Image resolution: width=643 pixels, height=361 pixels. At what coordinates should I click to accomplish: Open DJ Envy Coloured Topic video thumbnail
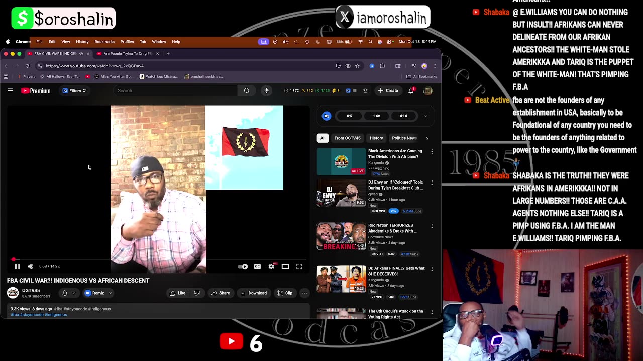pyautogui.click(x=342, y=193)
